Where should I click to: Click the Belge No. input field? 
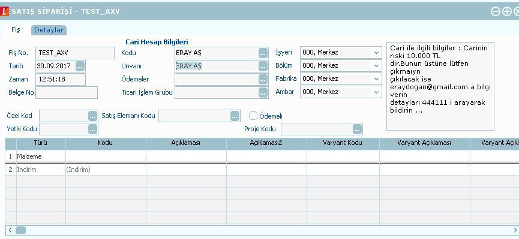click(x=67, y=93)
